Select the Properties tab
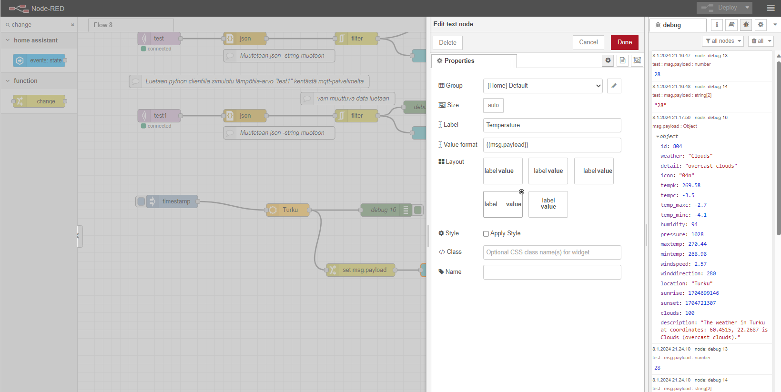The width and height of the screenshot is (781, 392). tap(474, 61)
